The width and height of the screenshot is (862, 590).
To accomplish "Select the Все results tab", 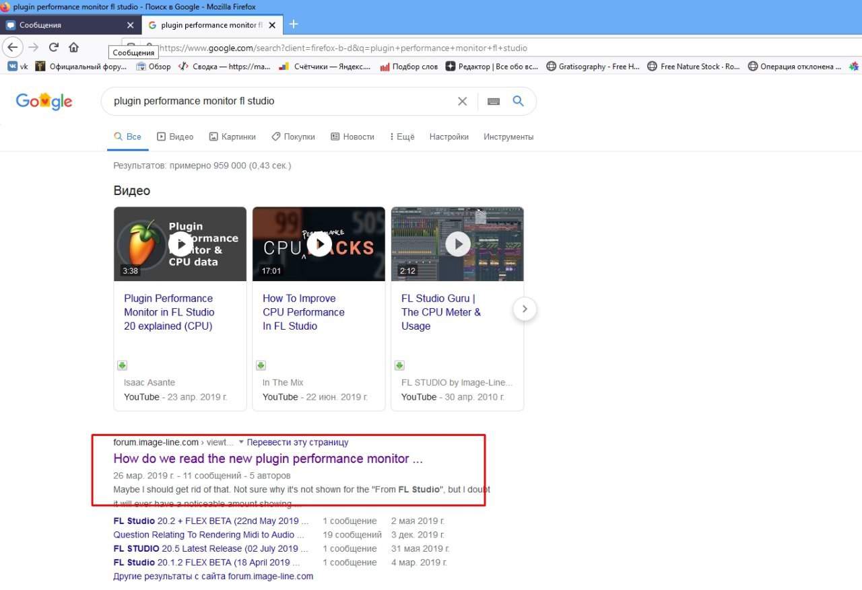I will (127, 137).
